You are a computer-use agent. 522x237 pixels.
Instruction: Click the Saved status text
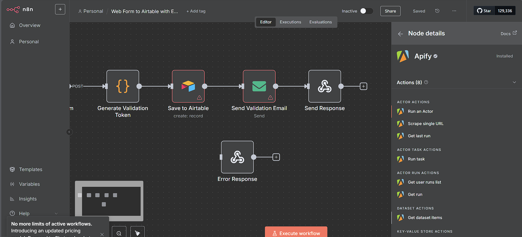(419, 11)
